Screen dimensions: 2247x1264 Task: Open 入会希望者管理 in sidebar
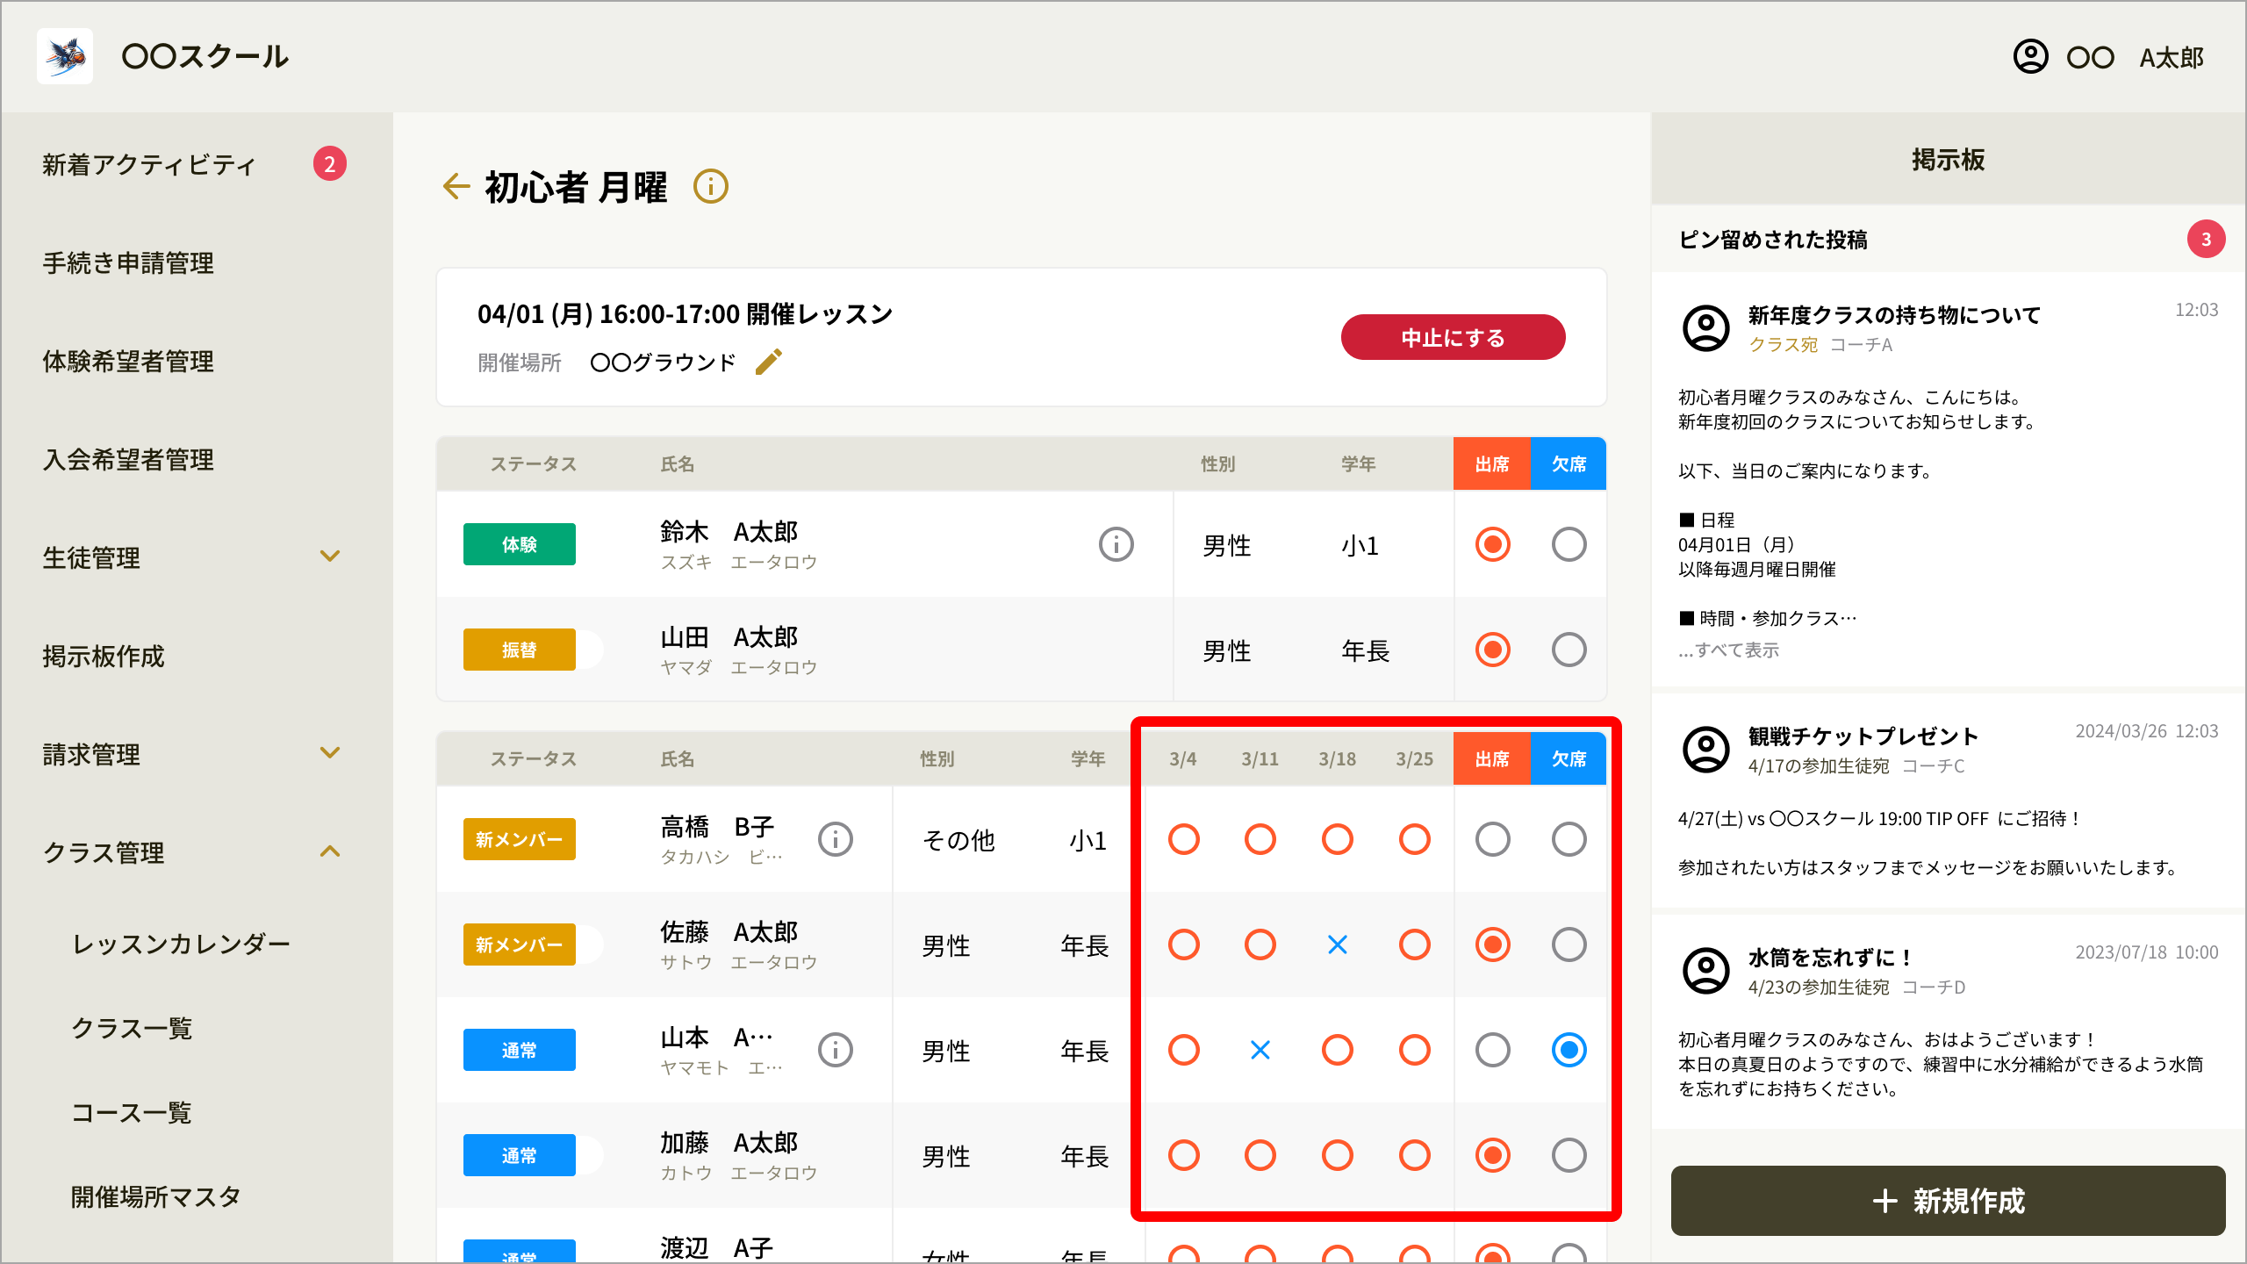(128, 459)
